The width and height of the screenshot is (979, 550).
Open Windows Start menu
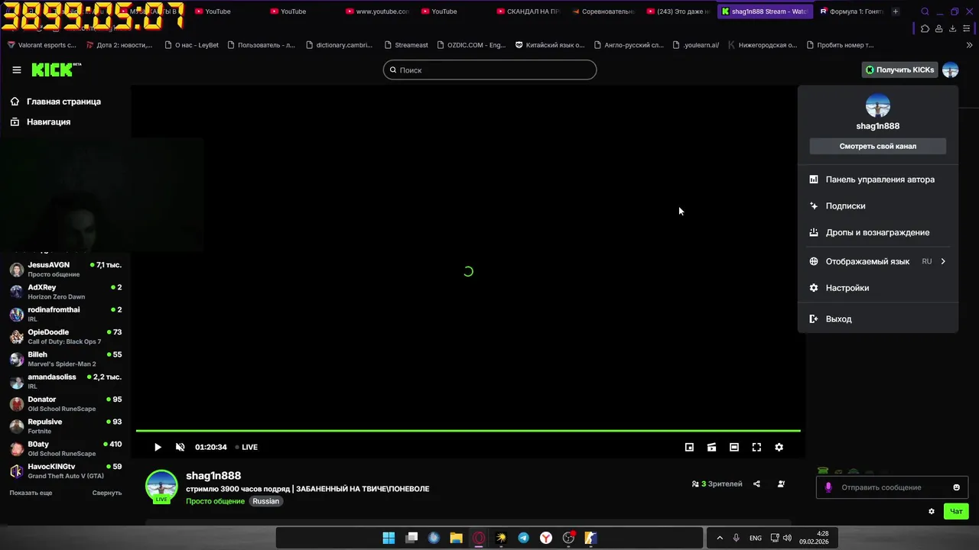(x=389, y=538)
